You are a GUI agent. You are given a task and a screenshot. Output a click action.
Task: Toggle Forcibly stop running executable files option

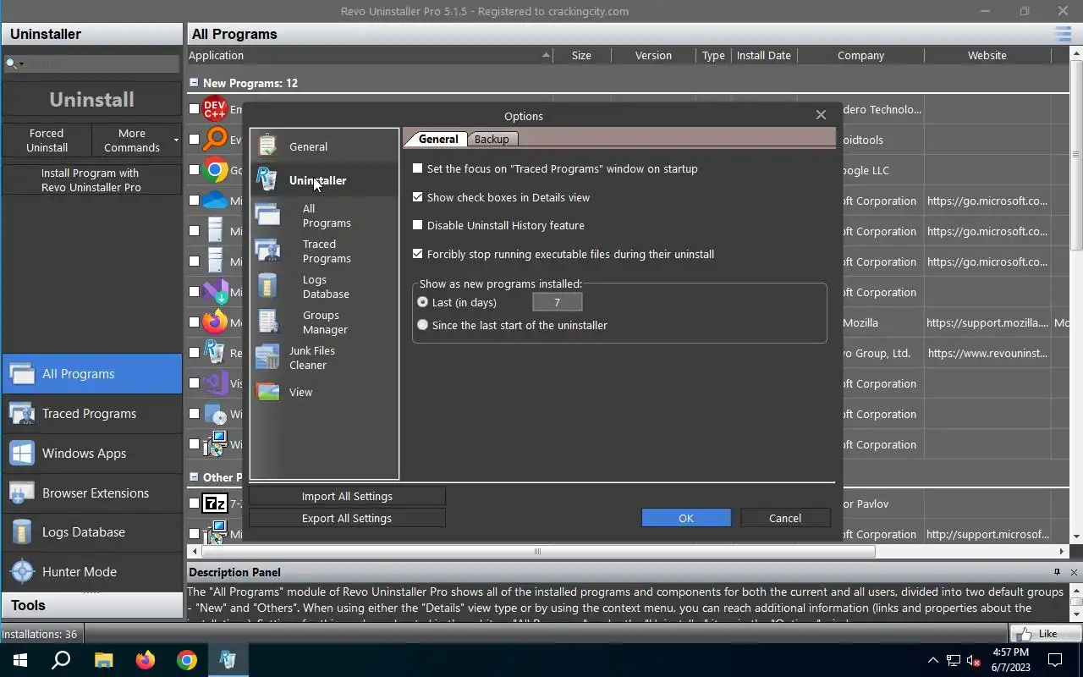coord(417,254)
